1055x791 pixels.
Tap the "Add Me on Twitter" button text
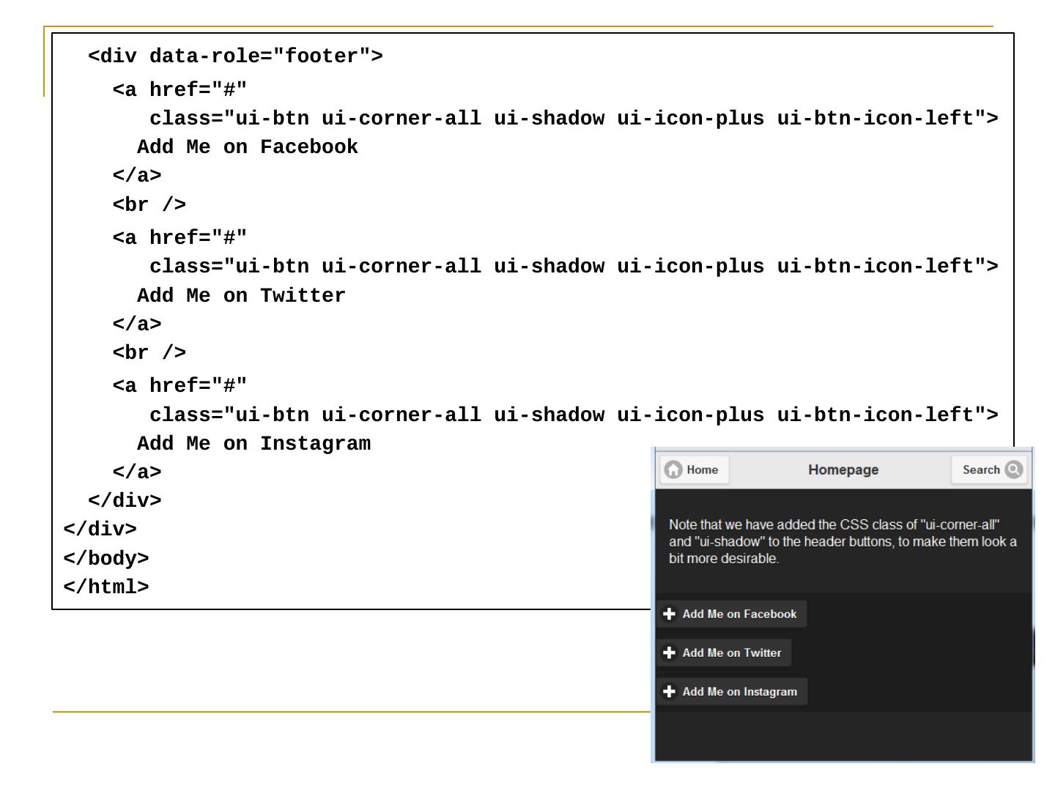[732, 653]
